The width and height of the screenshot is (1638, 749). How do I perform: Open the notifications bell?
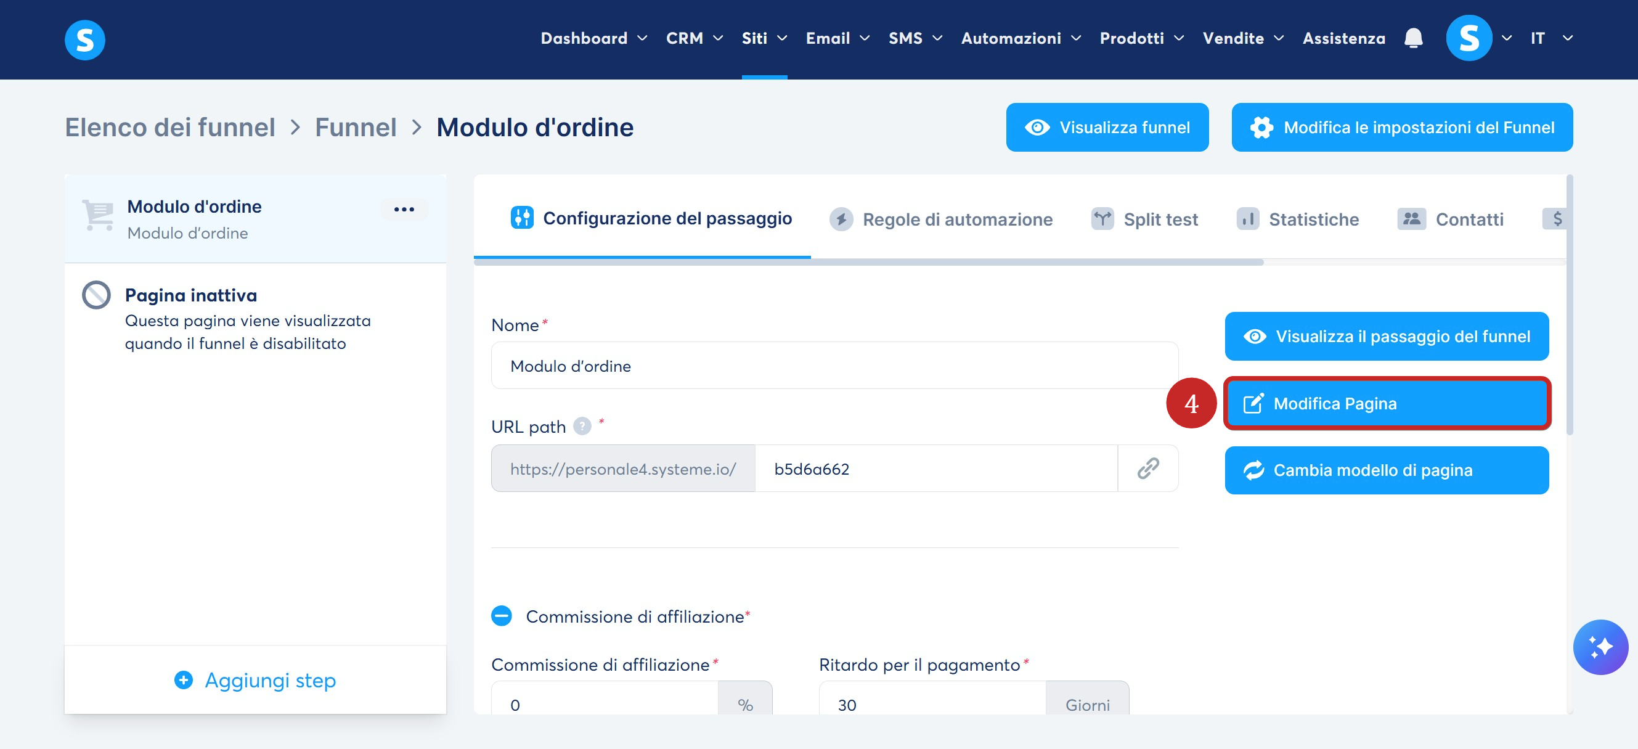click(x=1413, y=38)
